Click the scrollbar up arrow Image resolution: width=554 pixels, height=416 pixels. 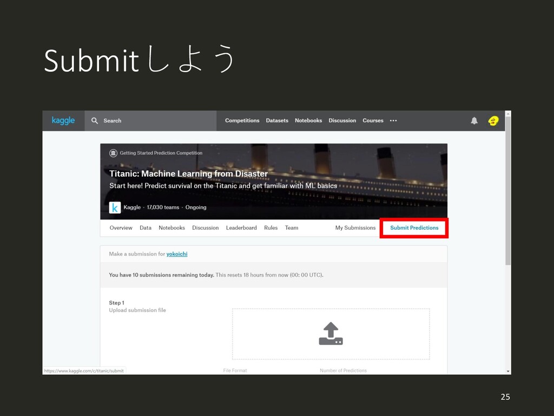[508, 114]
